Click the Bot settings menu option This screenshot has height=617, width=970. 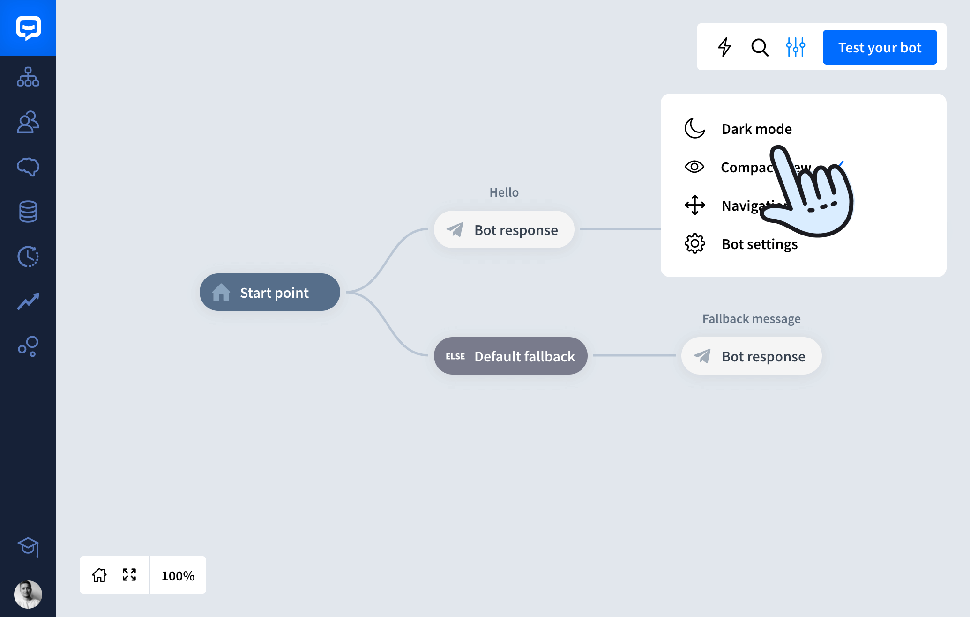coord(760,244)
